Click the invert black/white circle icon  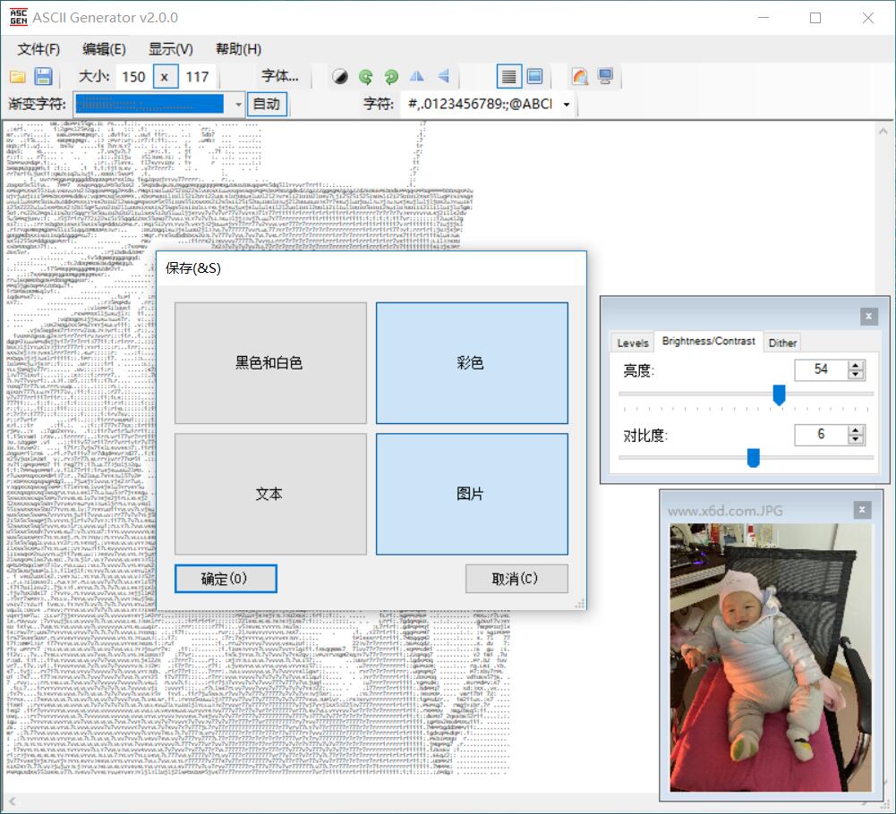[x=340, y=77]
